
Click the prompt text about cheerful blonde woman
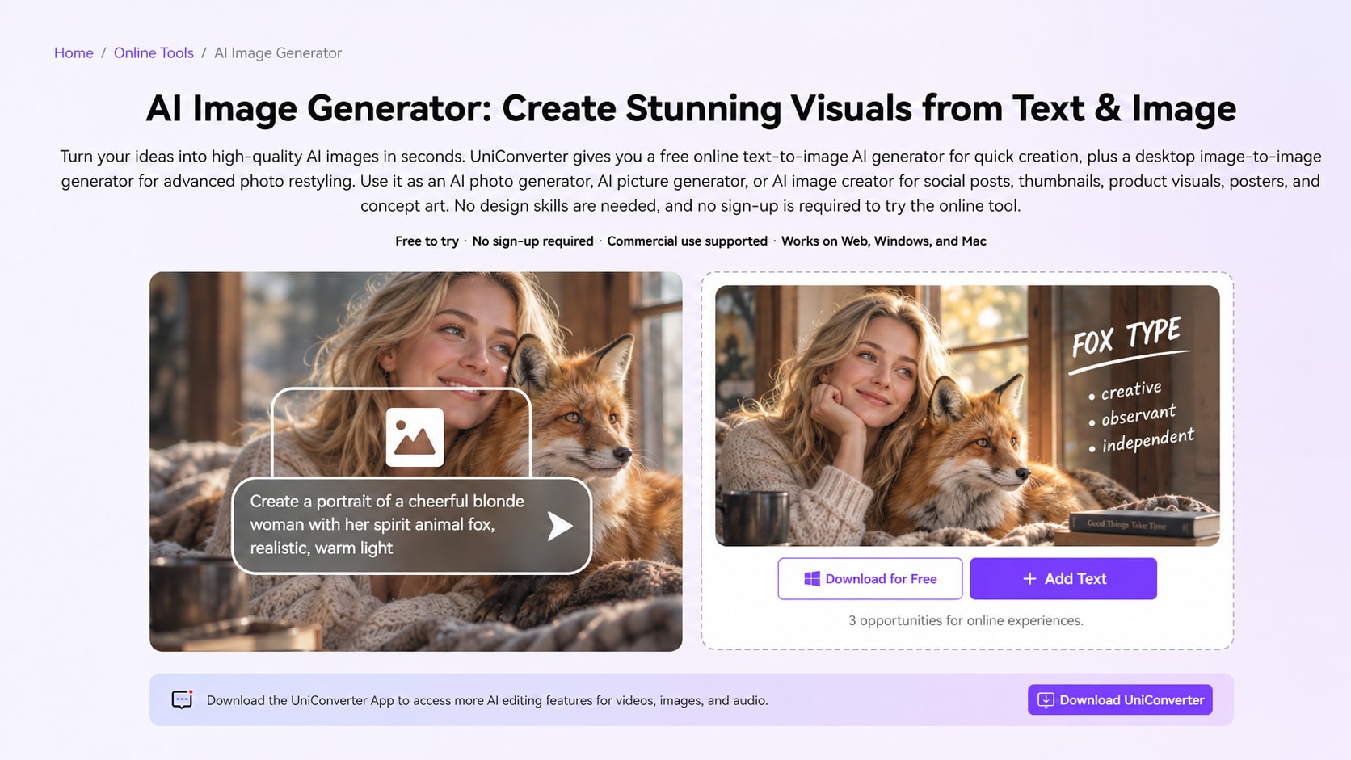(387, 524)
